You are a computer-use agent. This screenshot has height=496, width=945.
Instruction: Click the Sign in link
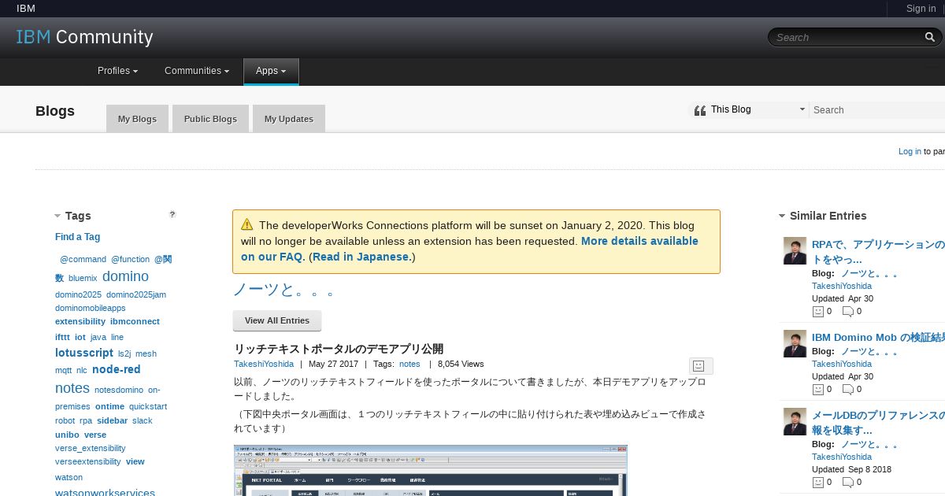921,9
